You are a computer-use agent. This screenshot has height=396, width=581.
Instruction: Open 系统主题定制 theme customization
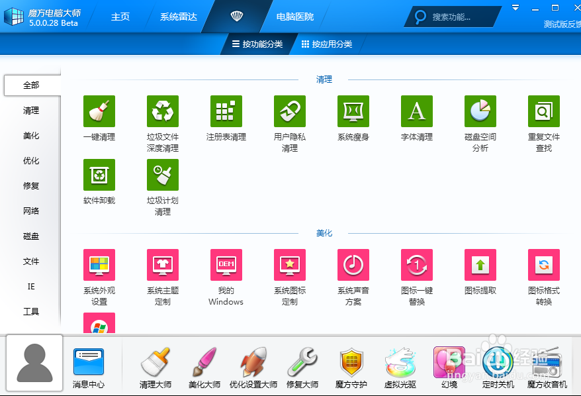pos(162,264)
